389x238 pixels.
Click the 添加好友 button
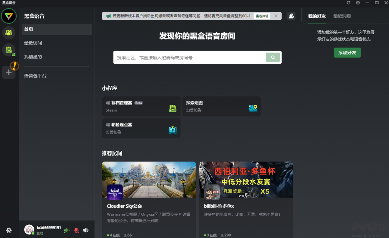click(x=347, y=52)
